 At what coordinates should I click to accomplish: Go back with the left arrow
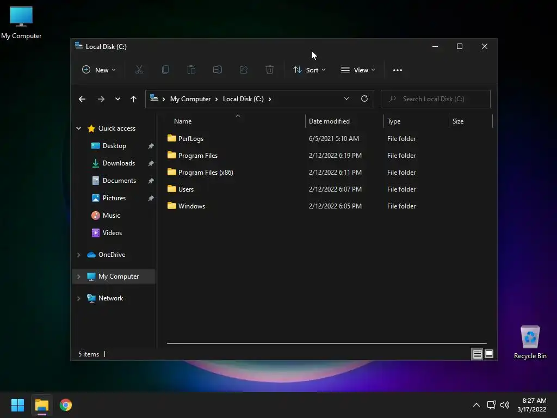pos(82,99)
